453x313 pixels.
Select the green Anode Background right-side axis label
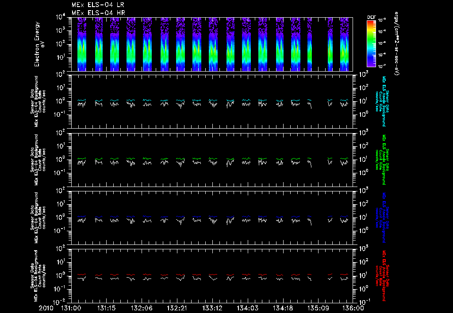382,160
